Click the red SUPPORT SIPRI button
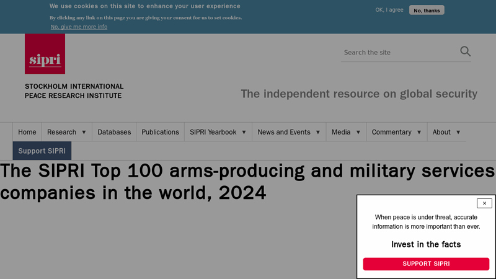This screenshot has width=496, height=279. click(x=426, y=264)
